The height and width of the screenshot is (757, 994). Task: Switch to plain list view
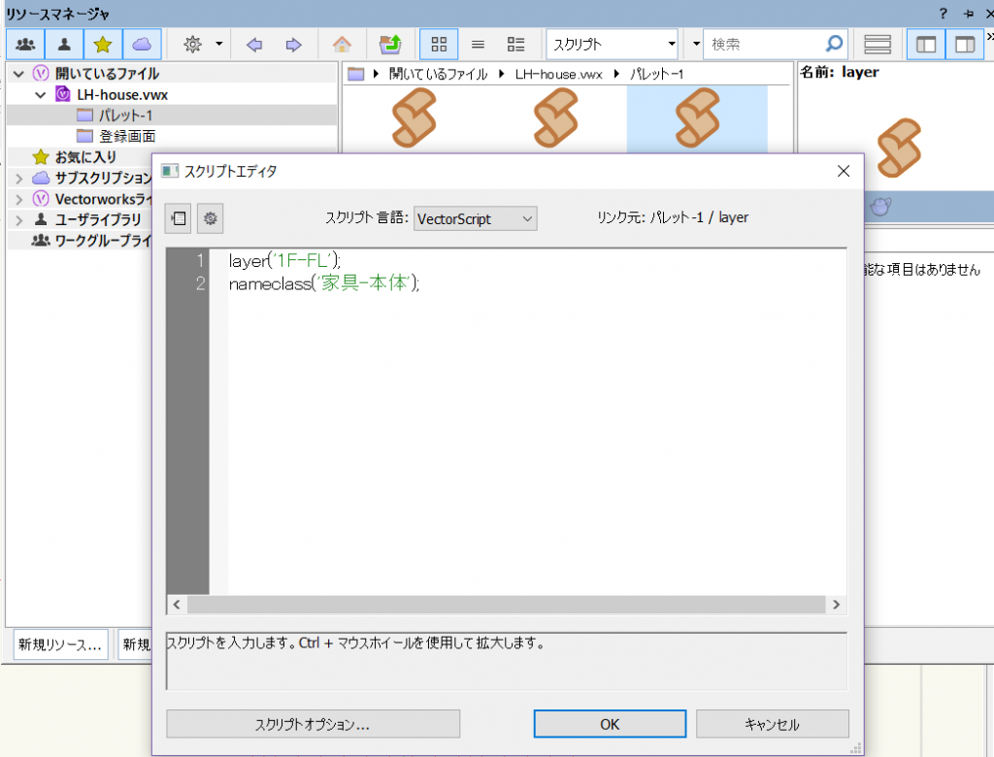coord(478,44)
